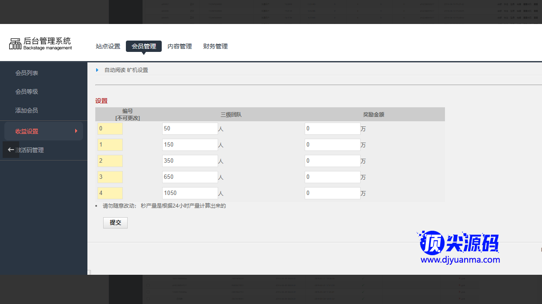This screenshot has height=304, width=542.
Task: Expand the red arrow next to 收益设置
Action: click(x=76, y=131)
